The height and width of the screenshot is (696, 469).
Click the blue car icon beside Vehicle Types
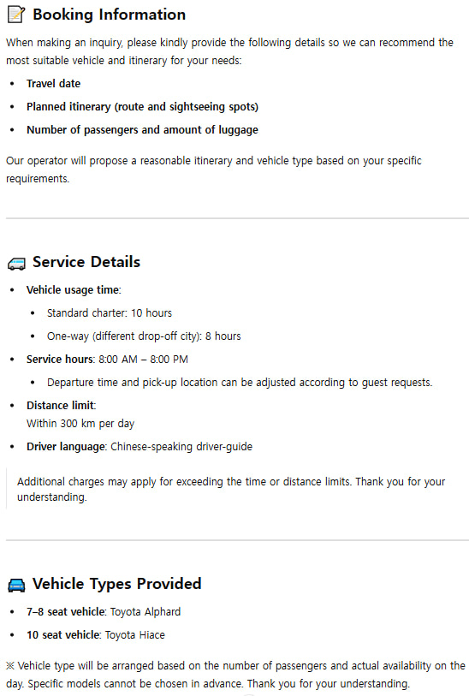pyautogui.click(x=16, y=586)
